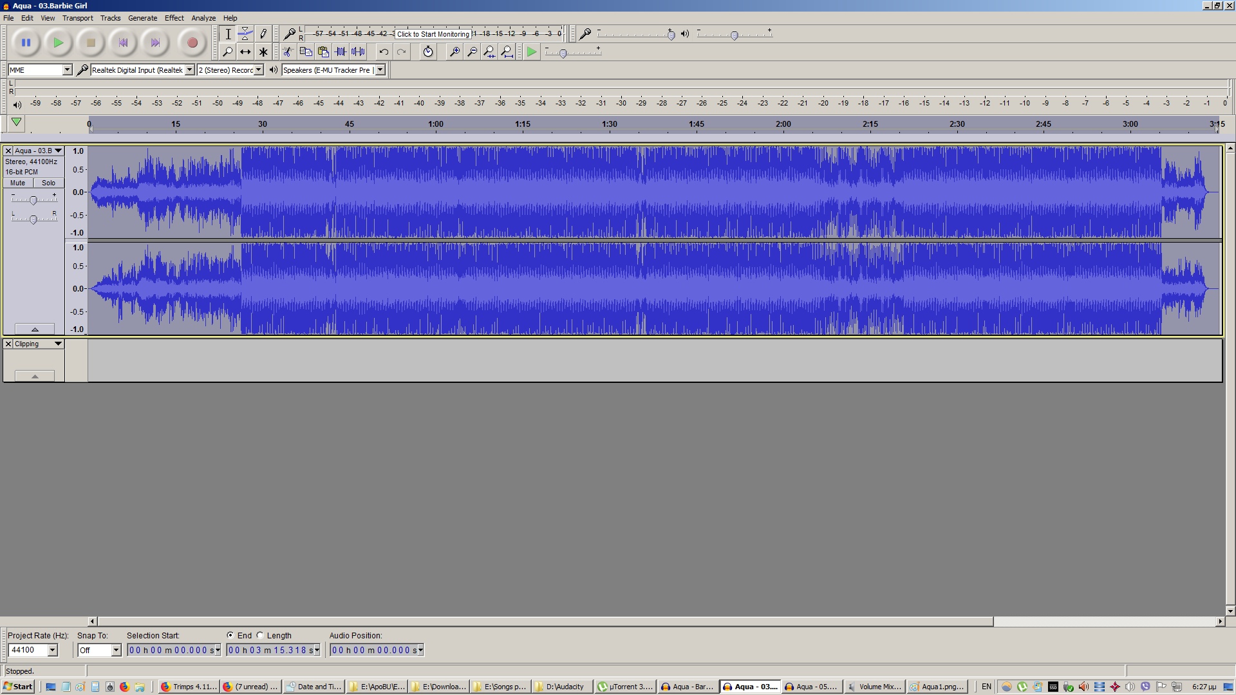
Task: Click the output level microphone icon in mixer toolbar
Action: coord(585,33)
